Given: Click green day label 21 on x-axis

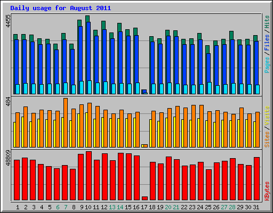Looking at the screenshot, I should pyautogui.click(x=176, y=207).
